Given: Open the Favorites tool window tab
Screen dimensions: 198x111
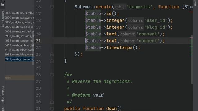Looking at the screenshot, I should coord(3,92).
